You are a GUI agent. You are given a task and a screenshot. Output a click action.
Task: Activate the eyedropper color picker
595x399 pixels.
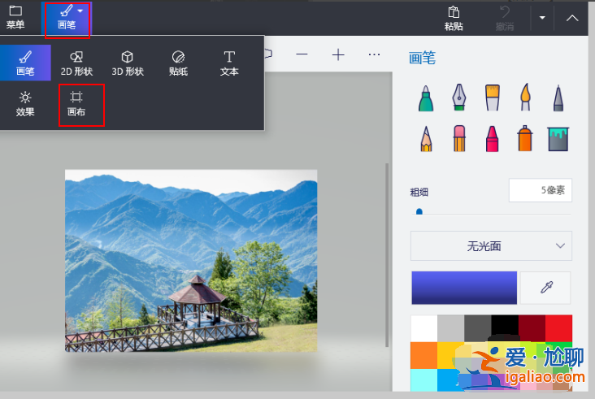[x=545, y=288]
